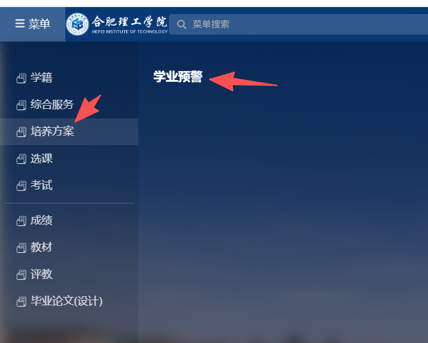This screenshot has height=343, width=428.
Task: Open the 学籍 menu item
Action: tap(69, 78)
